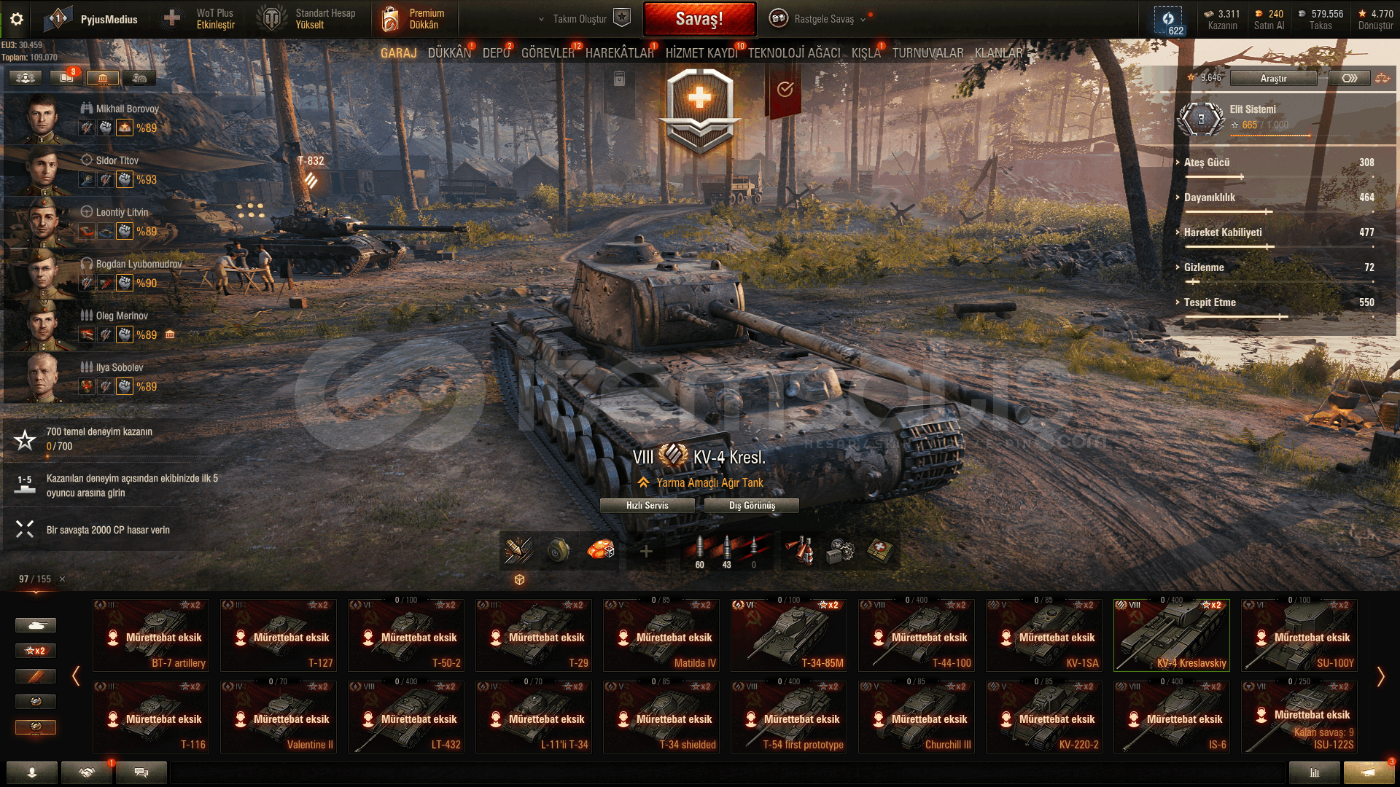The height and width of the screenshot is (787, 1400).
Task: Toggle the x2 bonus tank filter
Action: 36,651
